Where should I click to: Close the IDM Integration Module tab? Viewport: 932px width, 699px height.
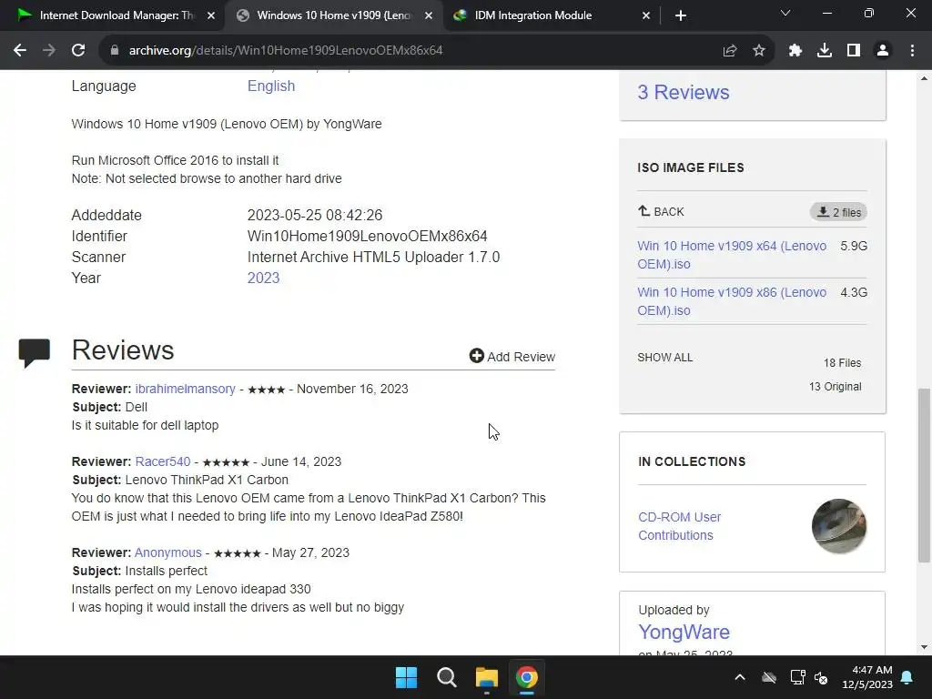646,15
